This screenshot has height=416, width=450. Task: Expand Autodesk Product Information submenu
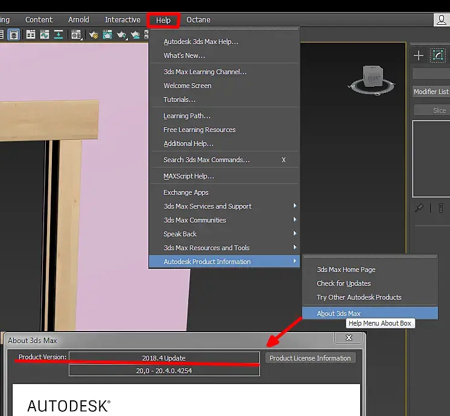(224, 262)
